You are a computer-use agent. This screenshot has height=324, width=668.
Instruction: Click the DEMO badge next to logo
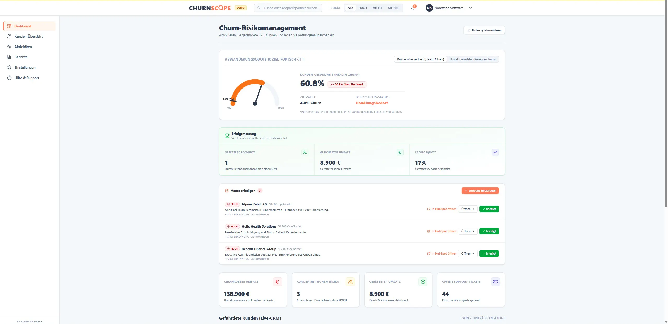240,8
